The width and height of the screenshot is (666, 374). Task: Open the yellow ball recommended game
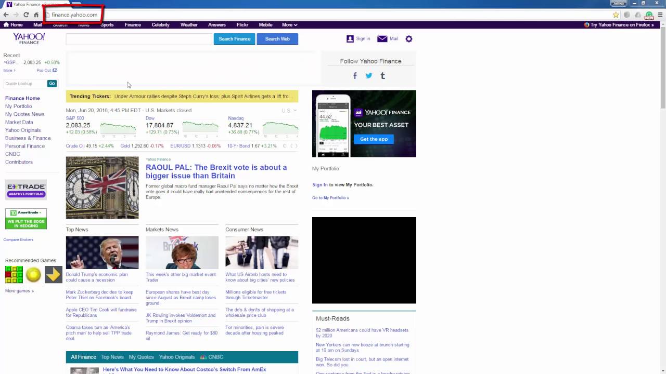(x=33, y=275)
